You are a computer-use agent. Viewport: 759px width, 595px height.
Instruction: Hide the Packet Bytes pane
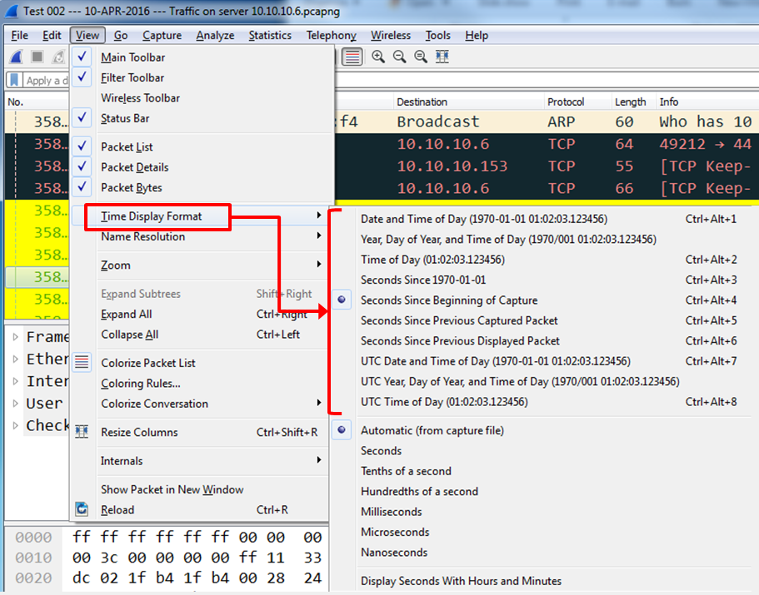(82, 187)
